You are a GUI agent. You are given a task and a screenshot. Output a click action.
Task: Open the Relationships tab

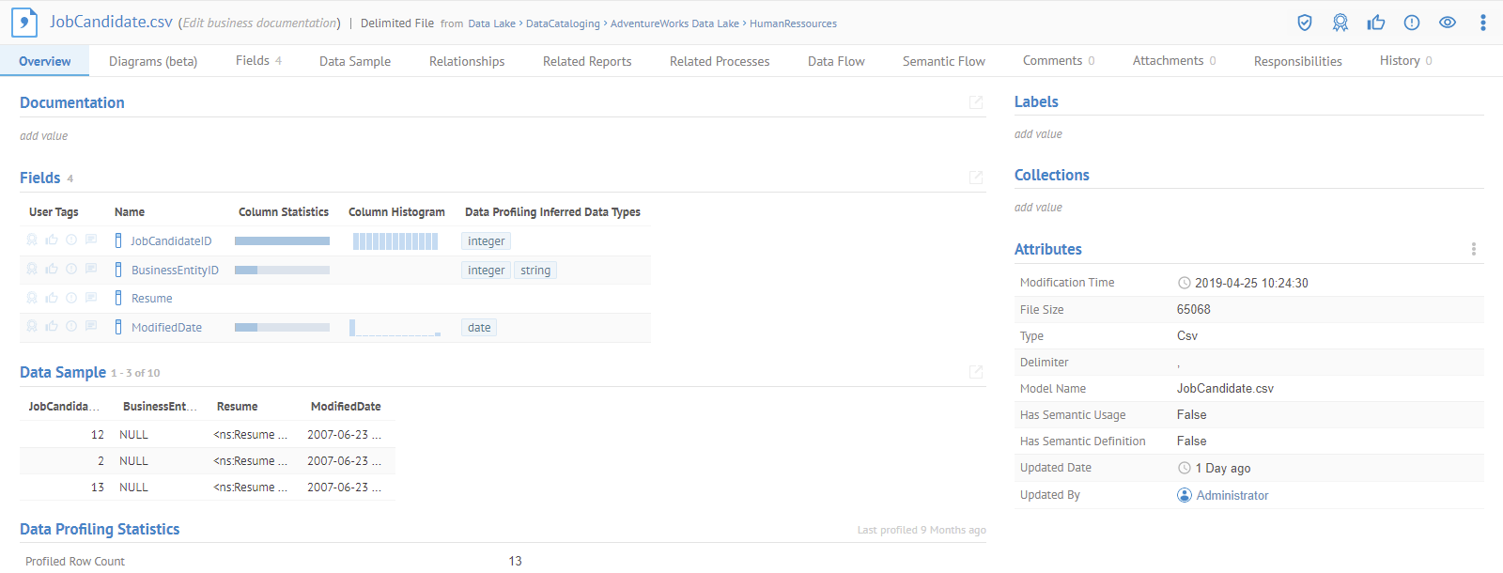467,61
